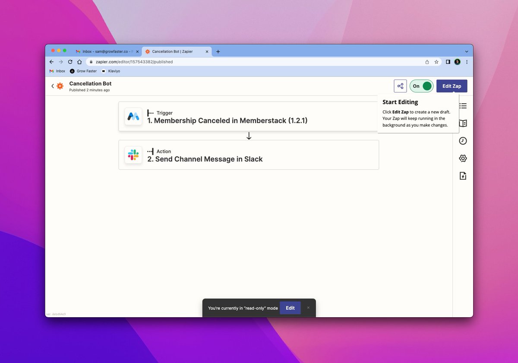Open the Zap history clock icon
518x363 pixels.
point(463,141)
